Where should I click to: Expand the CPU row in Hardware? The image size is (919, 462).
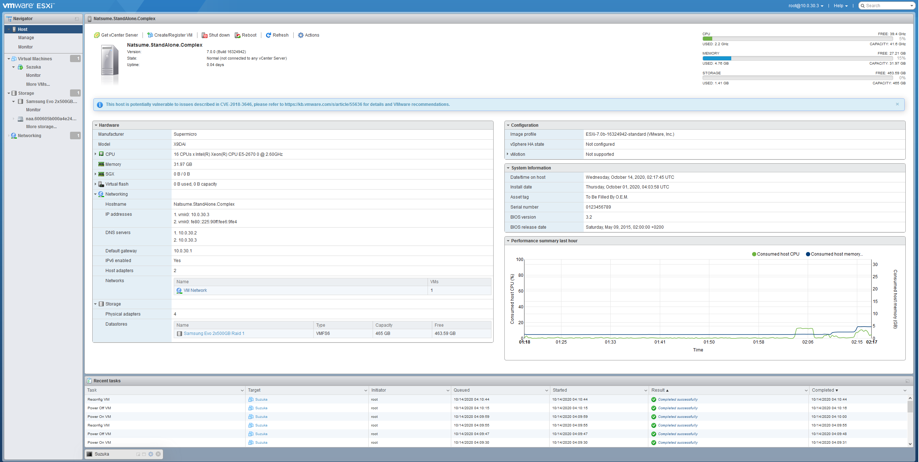[95, 154]
